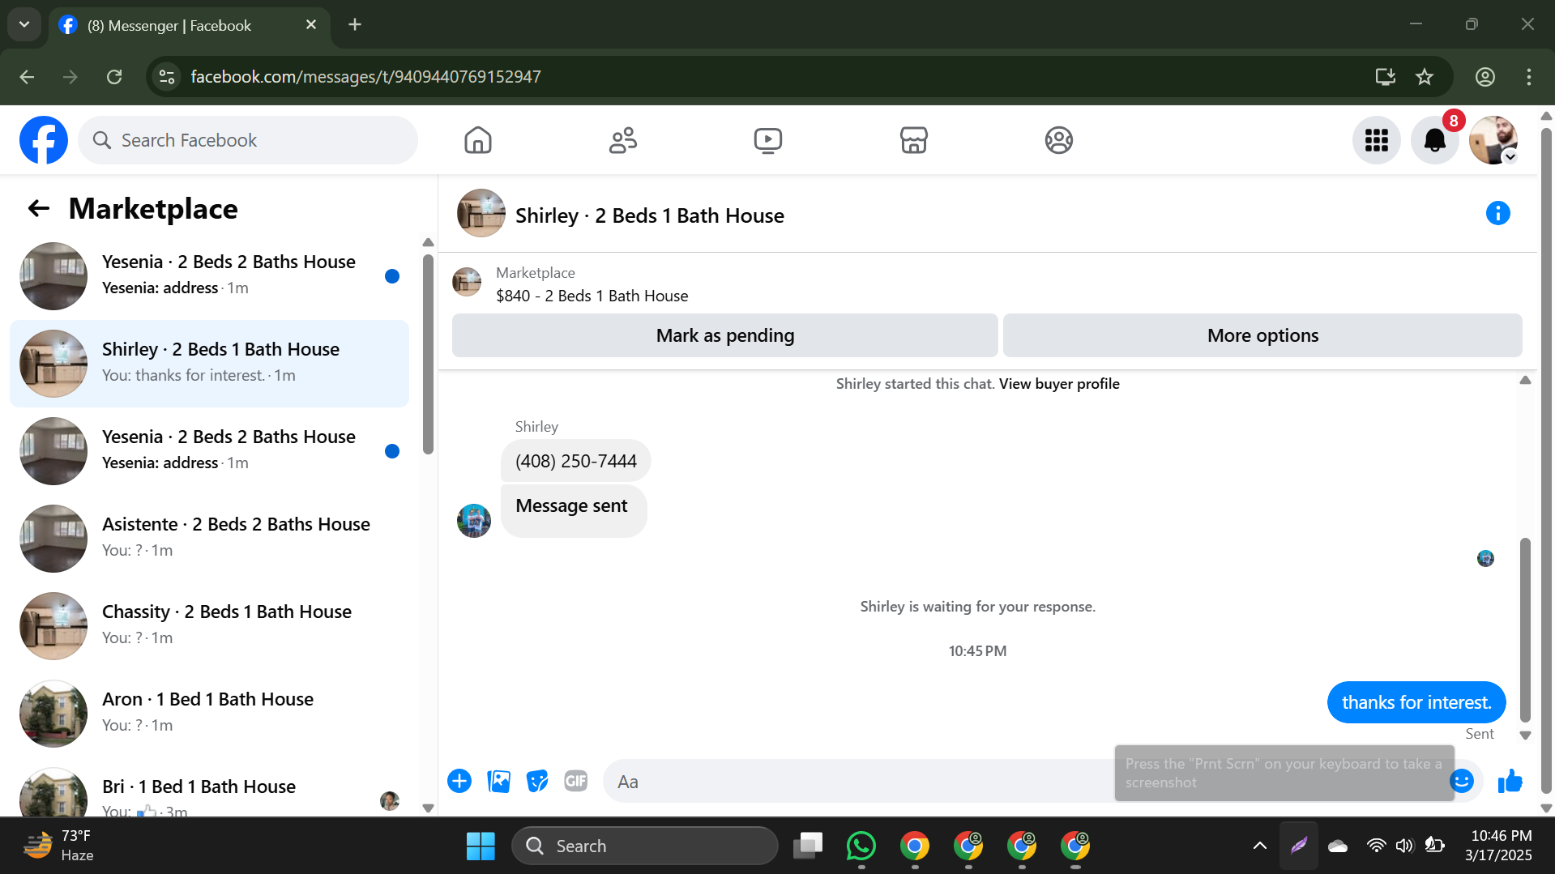Select Shirley 2 Beds 1 Bath conversation

209,364
